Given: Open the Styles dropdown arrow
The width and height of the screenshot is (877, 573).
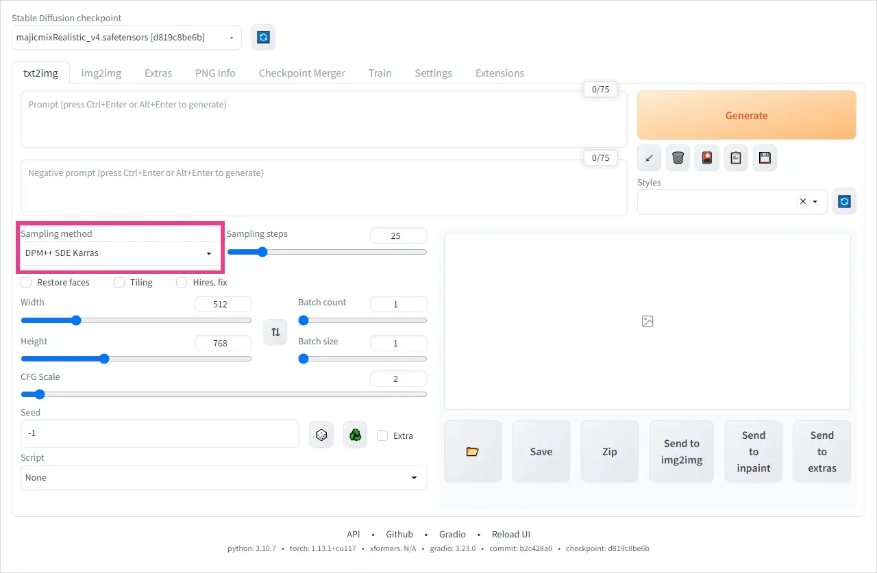Looking at the screenshot, I should [x=815, y=202].
